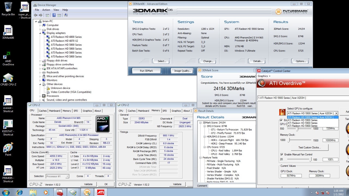This screenshot has width=349, height=196.
Task: Expand the Keyboards node
Action: click(40, 72)
